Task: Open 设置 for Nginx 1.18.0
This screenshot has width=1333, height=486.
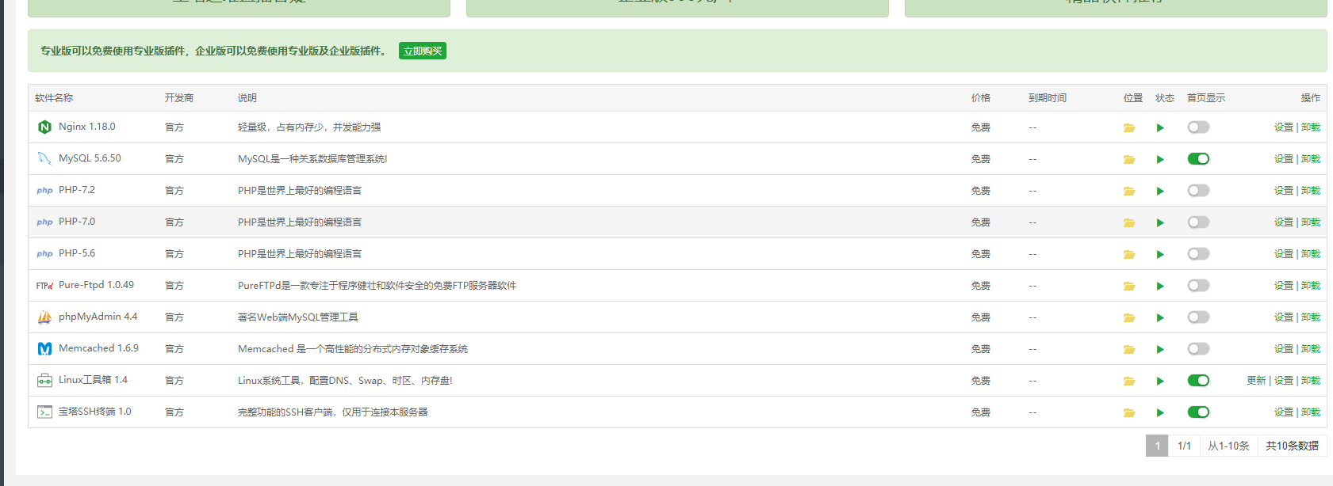Action: point(1284,127)
